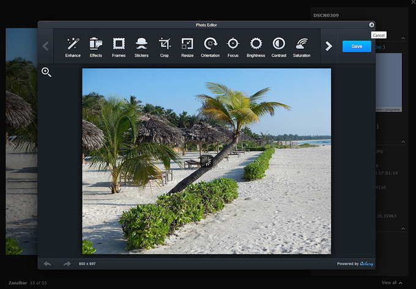
Task: Save the edited photo
Action: (357, 46)
